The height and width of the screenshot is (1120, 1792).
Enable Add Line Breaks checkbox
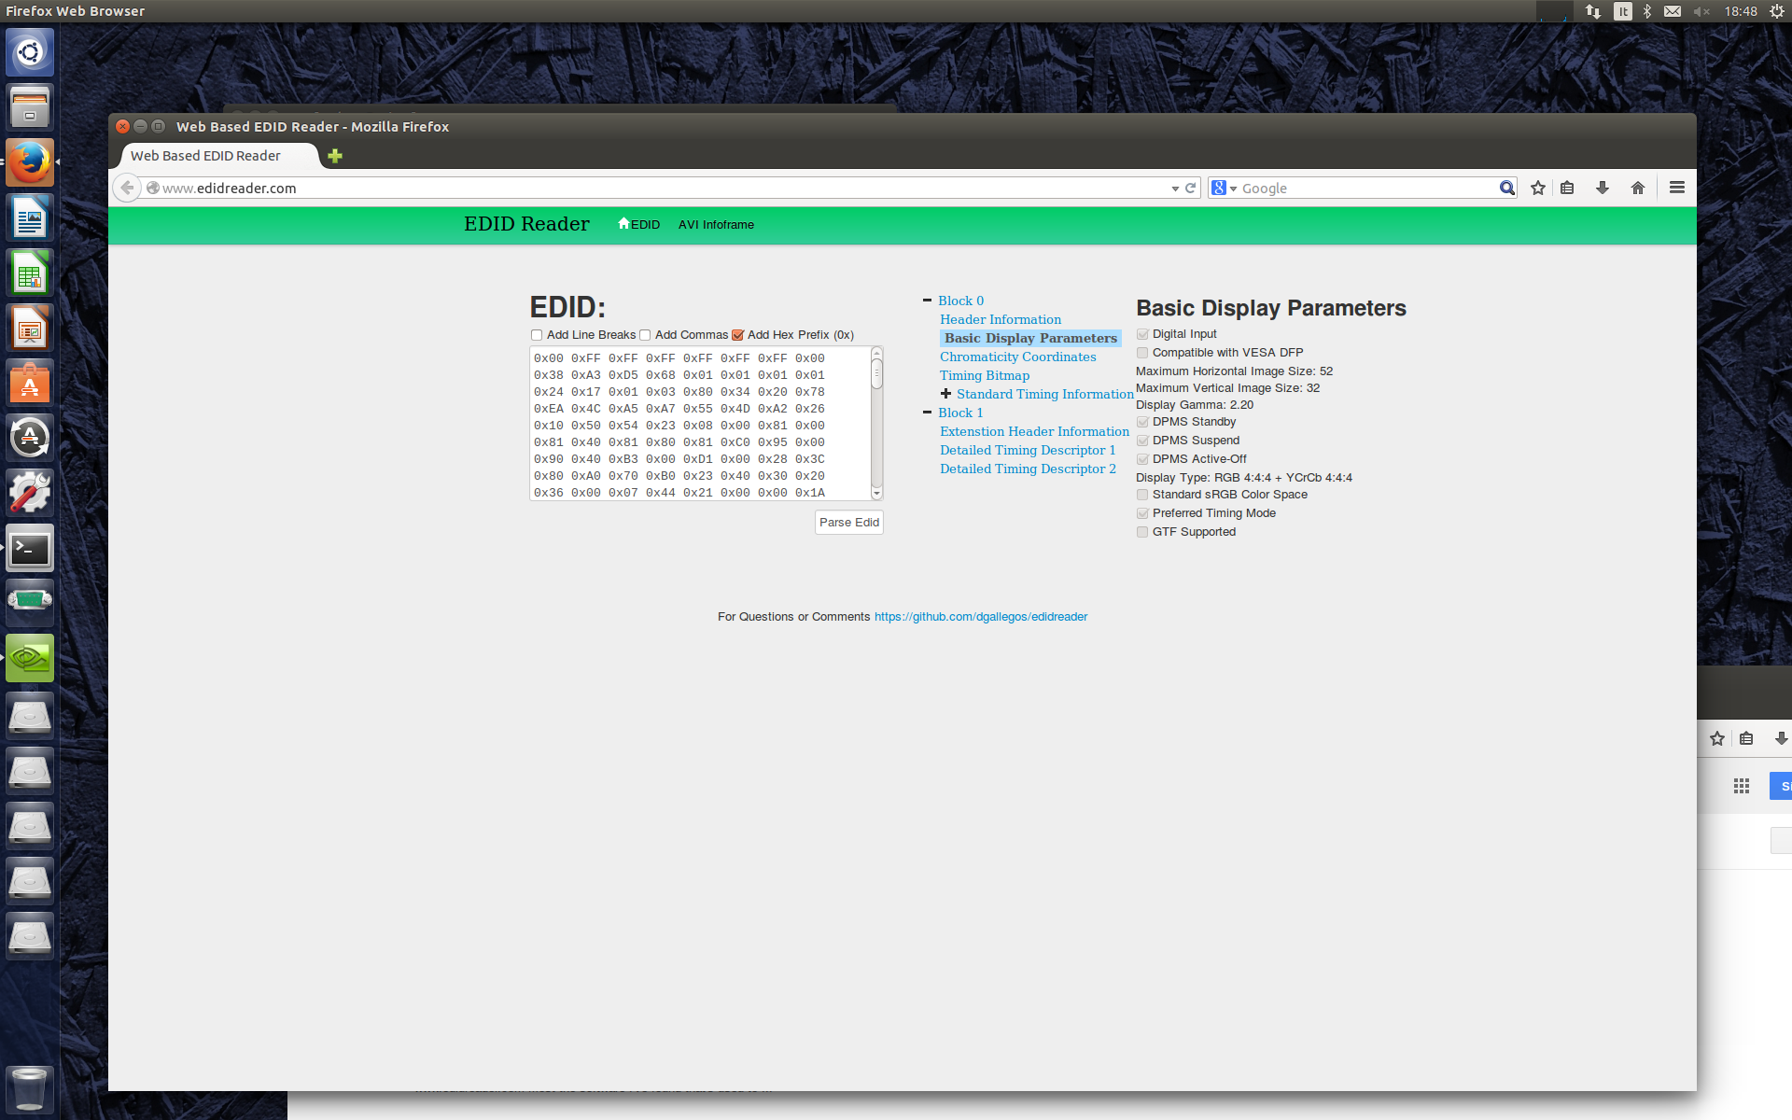click(x=537, y=335)
